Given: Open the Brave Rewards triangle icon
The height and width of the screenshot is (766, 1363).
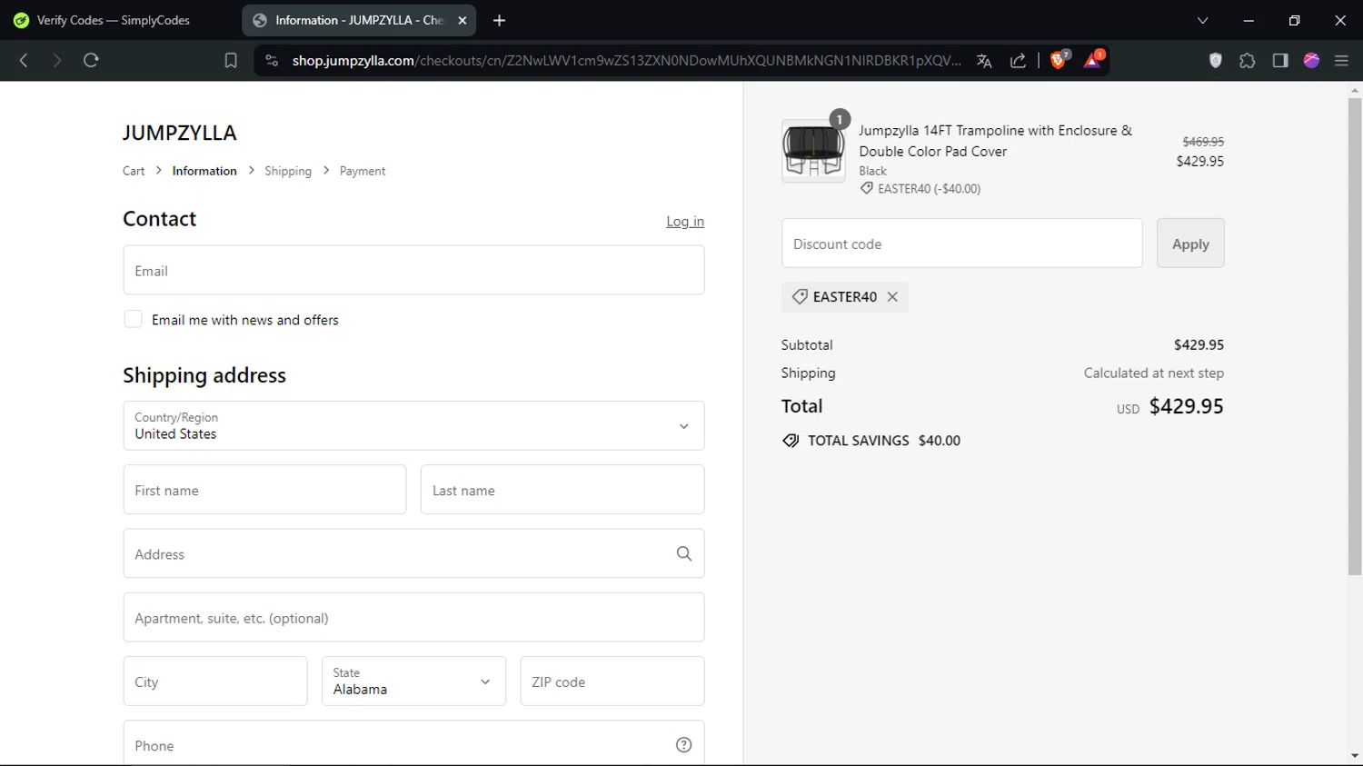Looking at the screenshot, I should coord(1093,60).
